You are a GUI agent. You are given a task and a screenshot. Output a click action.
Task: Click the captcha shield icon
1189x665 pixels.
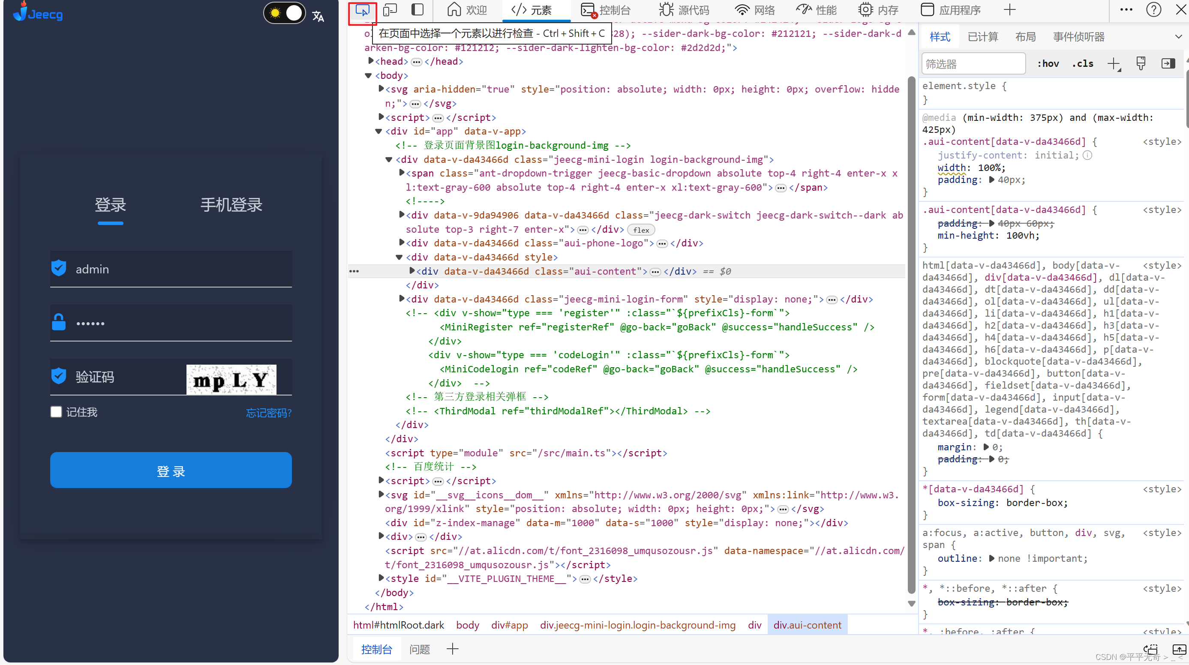[59, 376]
